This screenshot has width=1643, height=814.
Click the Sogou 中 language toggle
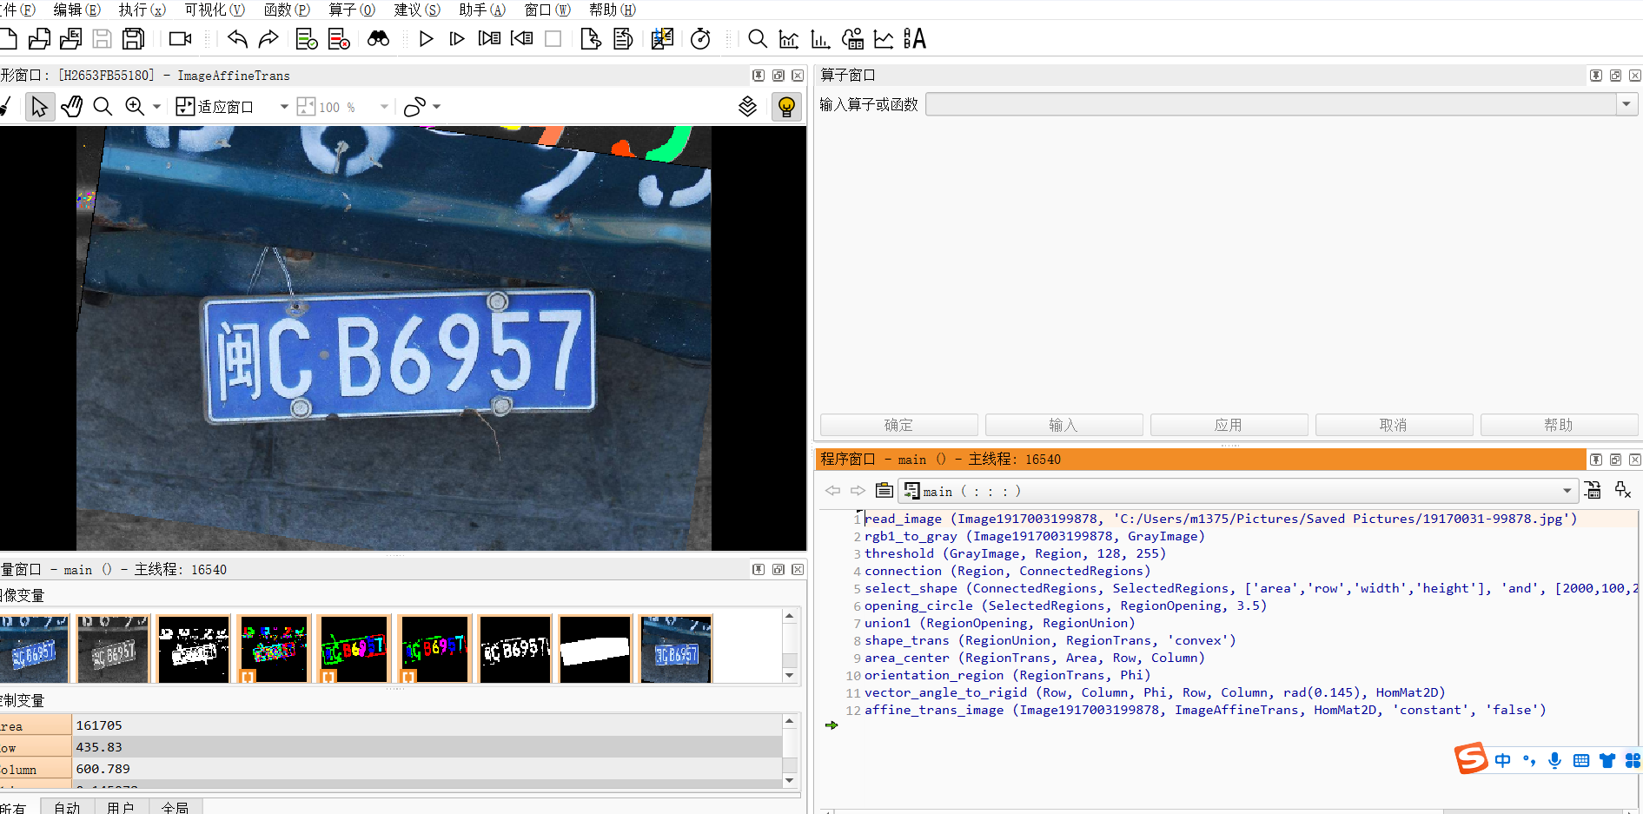tap(1502, 760)
